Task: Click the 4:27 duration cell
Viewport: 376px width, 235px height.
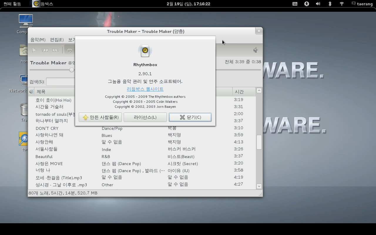Action: (238, 184)
